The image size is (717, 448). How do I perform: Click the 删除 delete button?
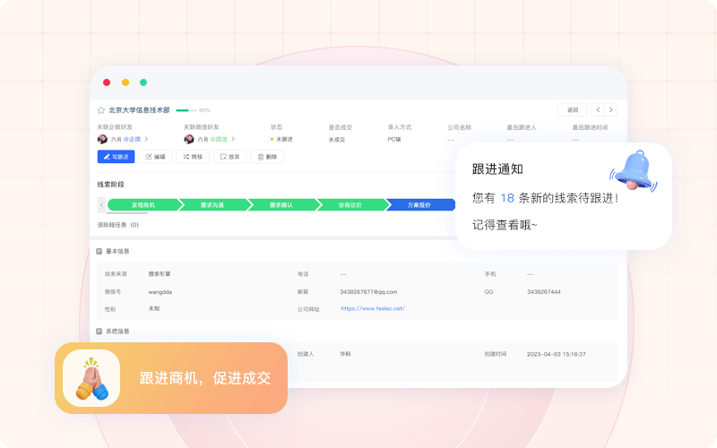267,156
